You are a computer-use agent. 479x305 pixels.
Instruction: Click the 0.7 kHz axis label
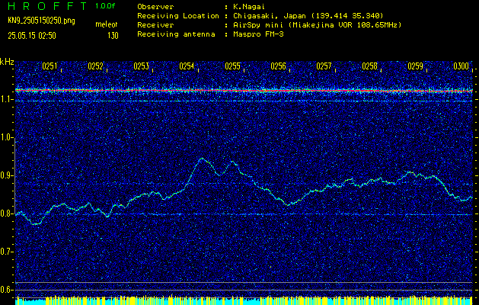(x=6, y=252)
